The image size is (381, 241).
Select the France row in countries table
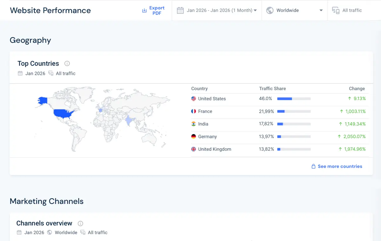coord(205,111)
